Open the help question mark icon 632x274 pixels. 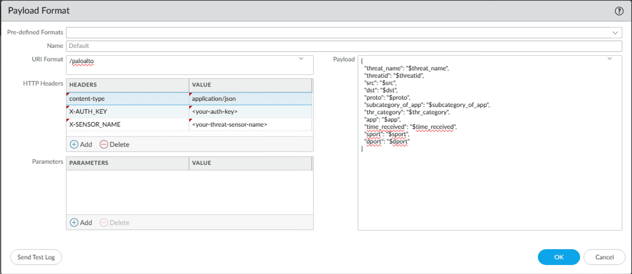[619, 11]
